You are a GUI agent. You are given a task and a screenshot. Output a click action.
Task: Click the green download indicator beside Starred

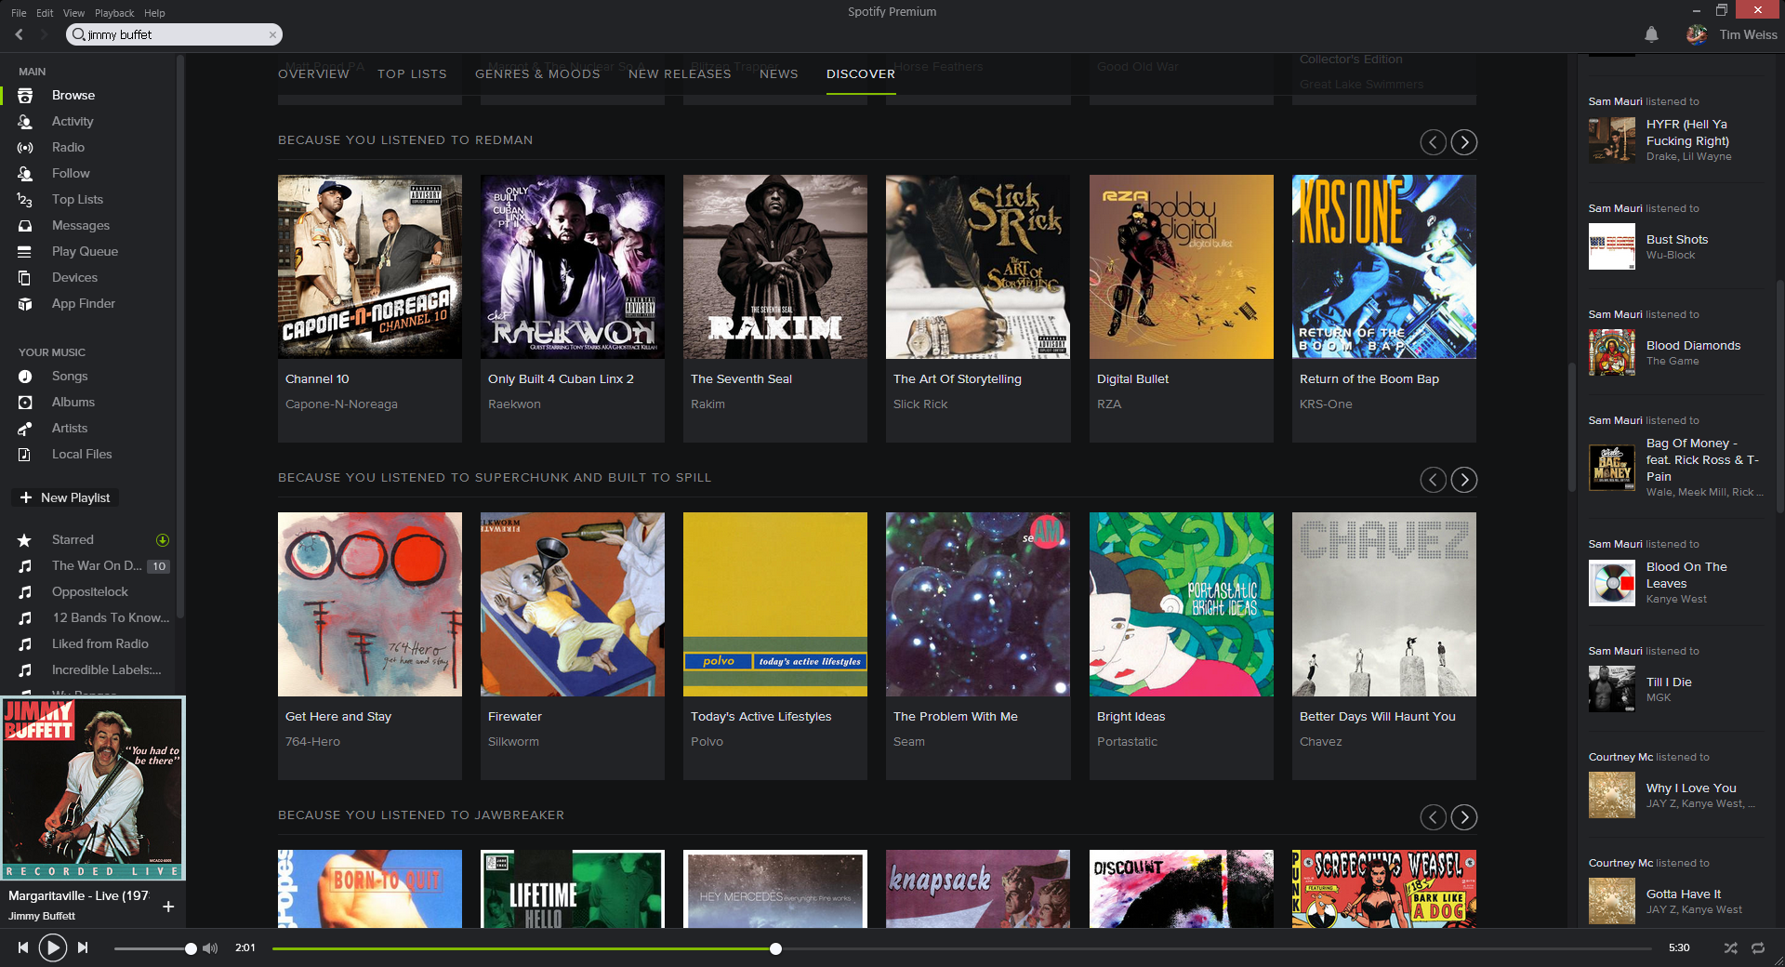tap(162, 540)
